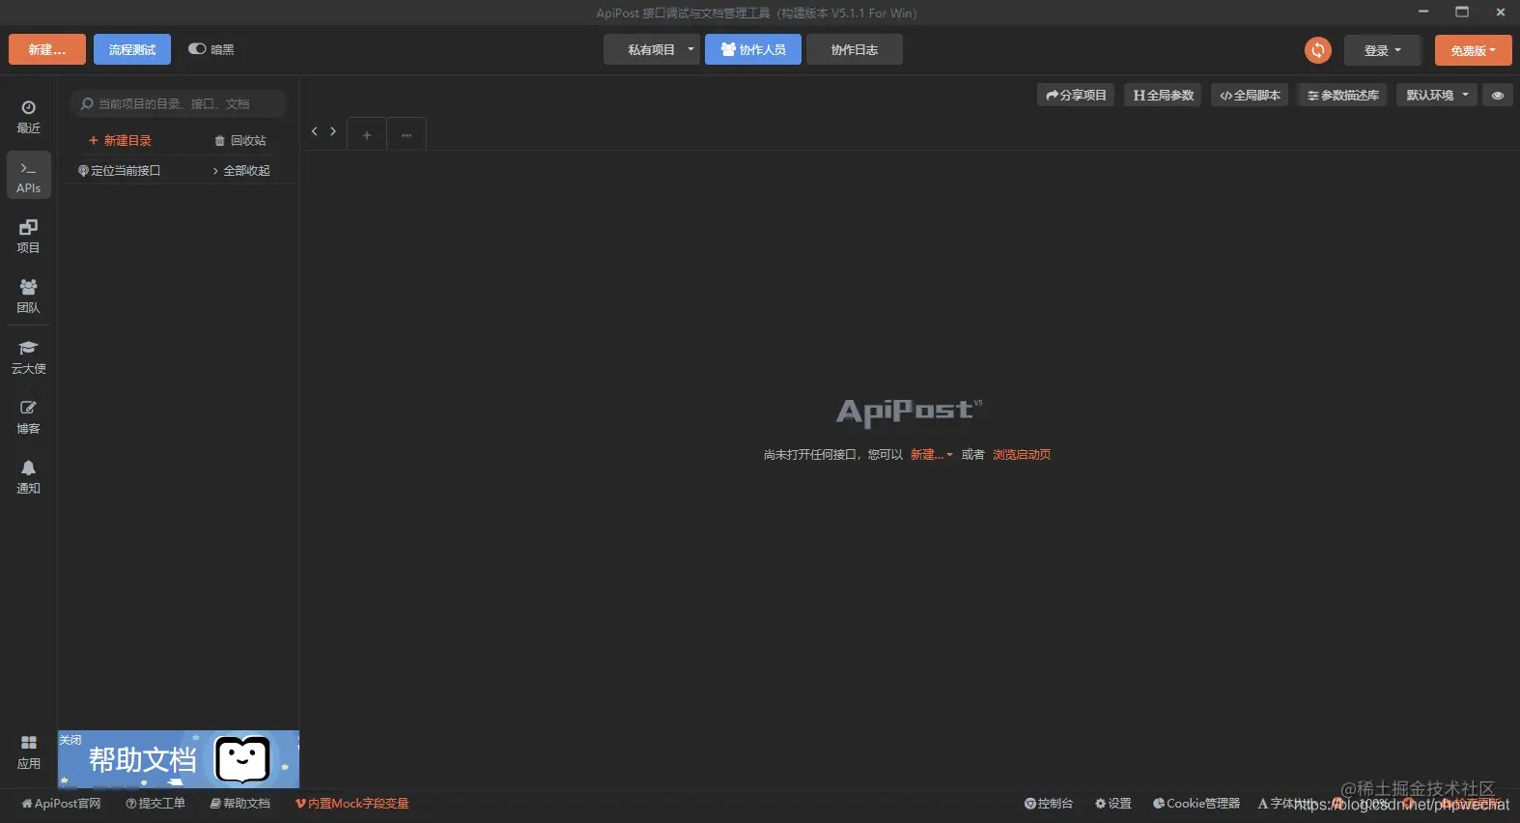Image resolution: width=1520 pixels, height=823 pixels.
Task: Toggle the eye preview icon at top right
Action: pyautogui.click(x=1497, y=95)
